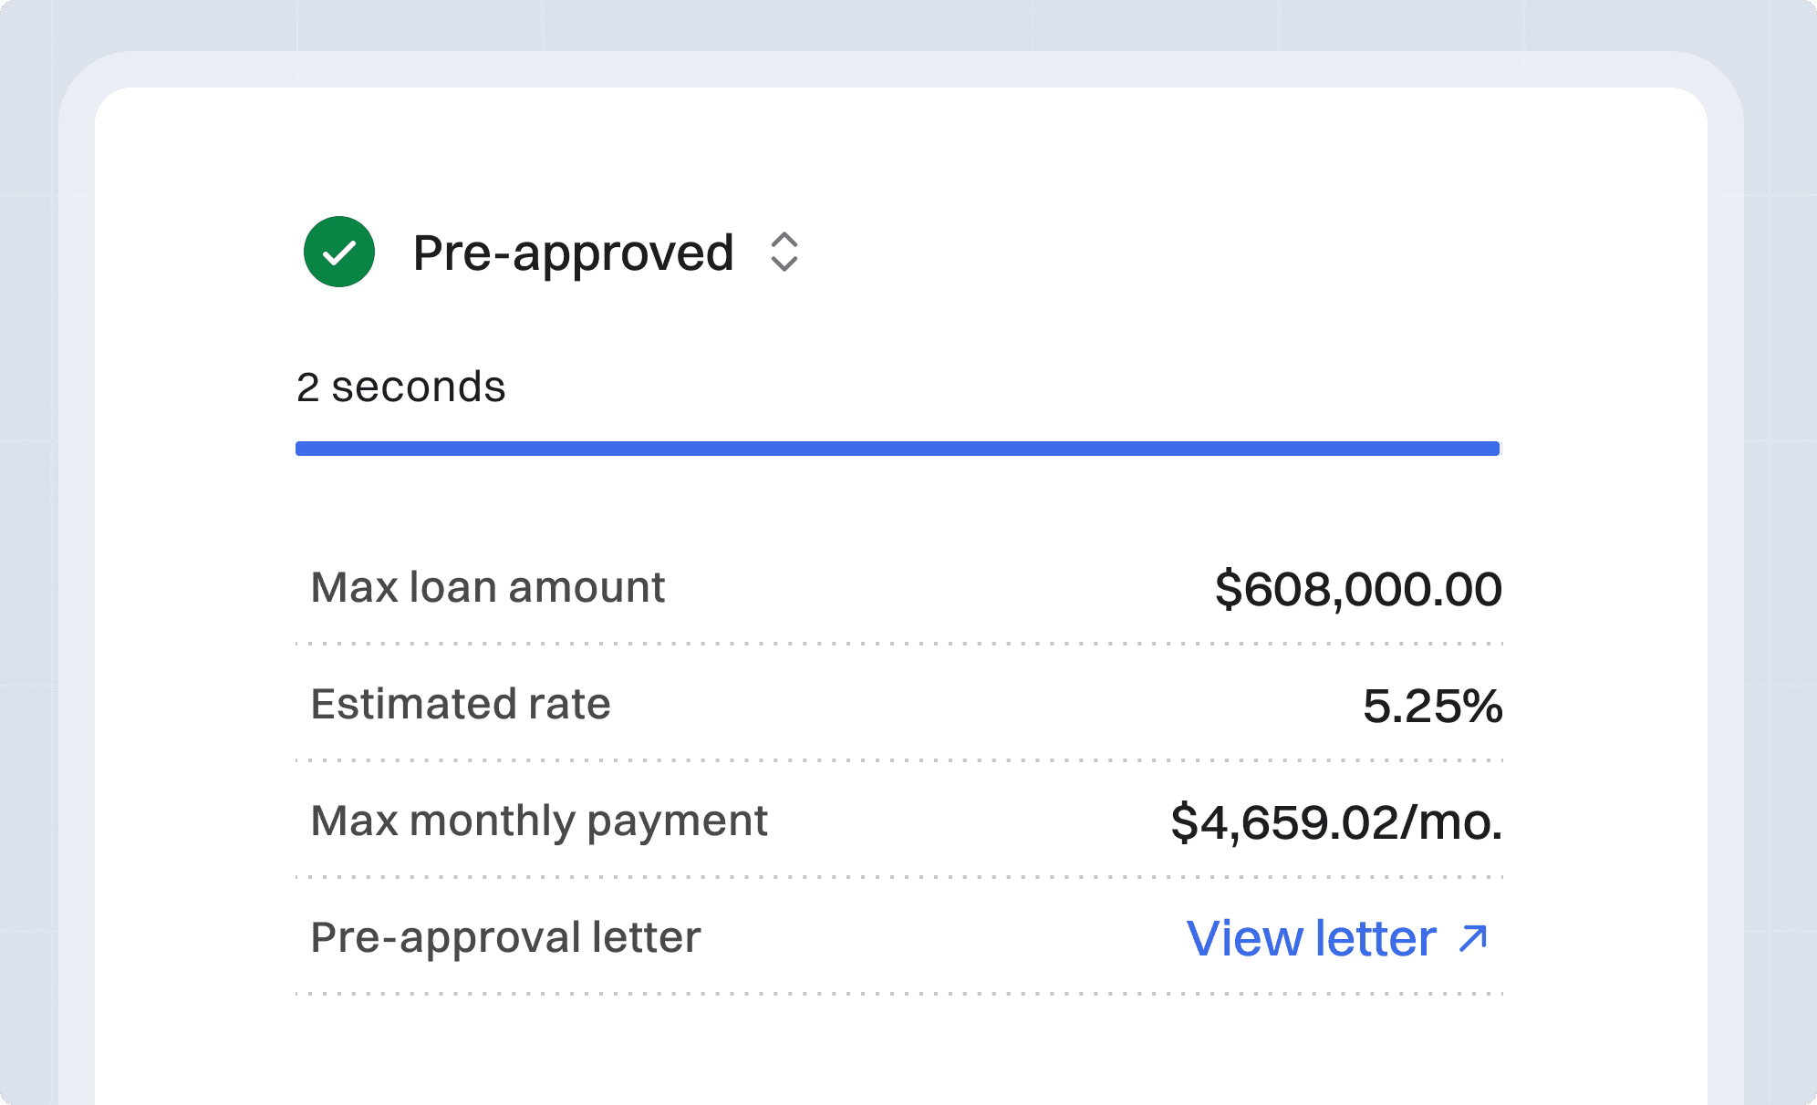Viewport: 1817px width, 1105px height.
Task: Click the diagonal arrow on the letter link
Action: (x=1469, y=937)
